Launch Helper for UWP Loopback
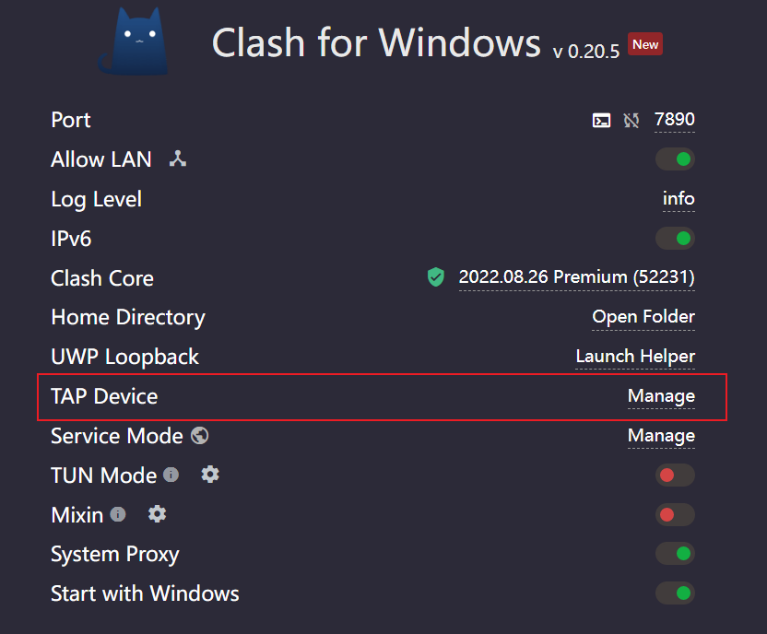The image size is (767, 634). (635, 357)
